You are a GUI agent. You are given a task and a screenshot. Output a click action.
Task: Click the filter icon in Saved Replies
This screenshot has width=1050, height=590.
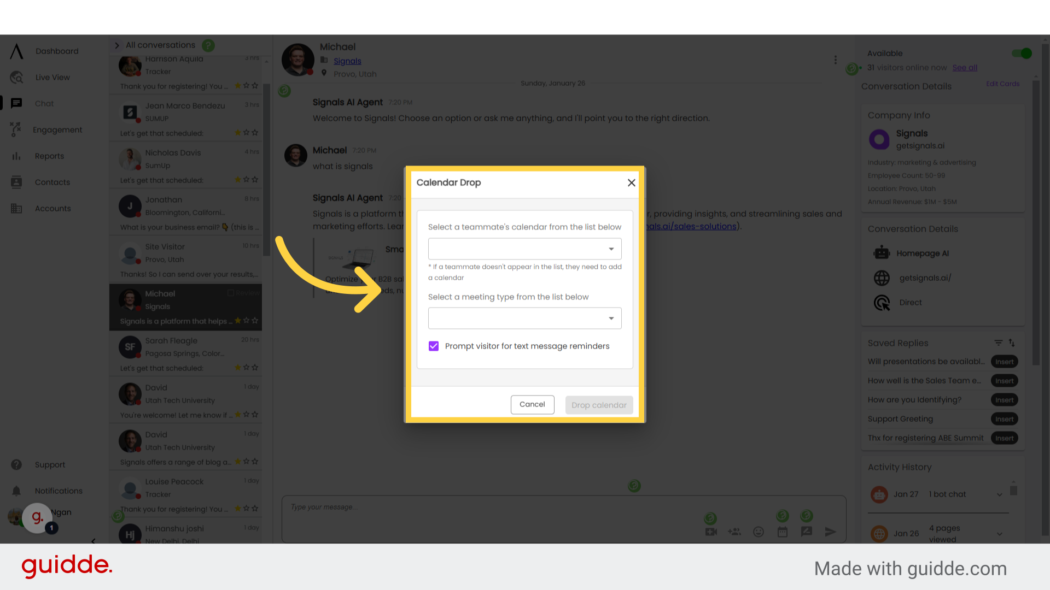pyautogui.click(x=998, y=343)
